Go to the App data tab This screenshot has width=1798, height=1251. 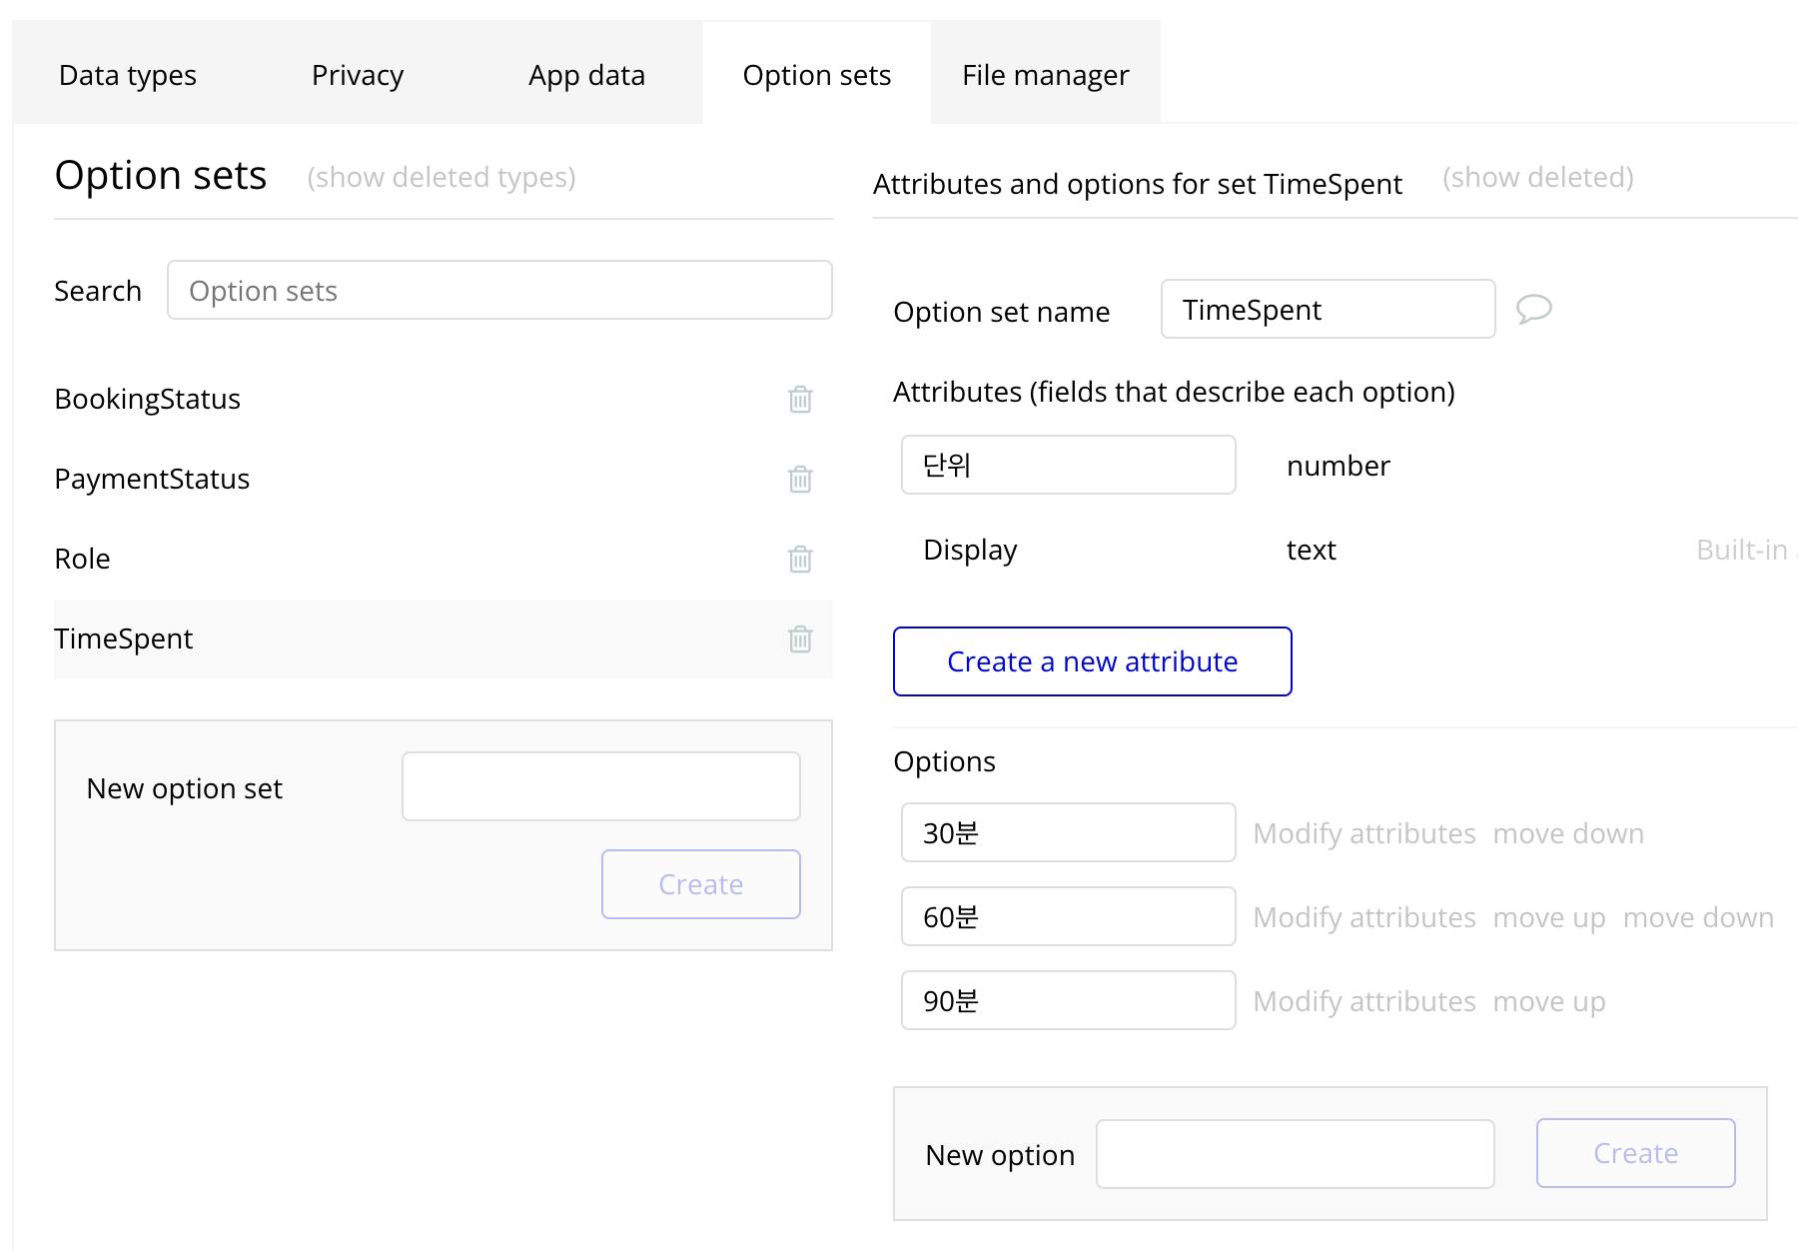(586, 76)
